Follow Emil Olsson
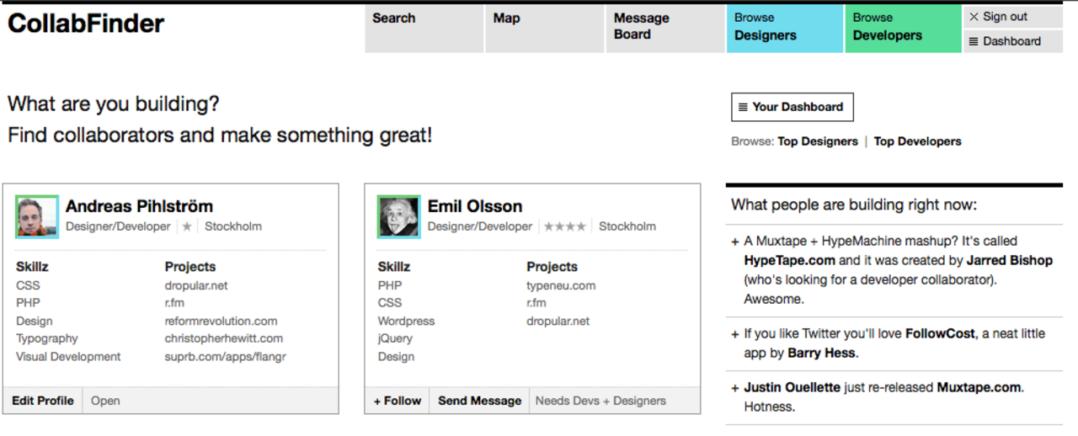The width and height of the screenshot is (1078, 436). pyautogui.click(x=398, y=401)
